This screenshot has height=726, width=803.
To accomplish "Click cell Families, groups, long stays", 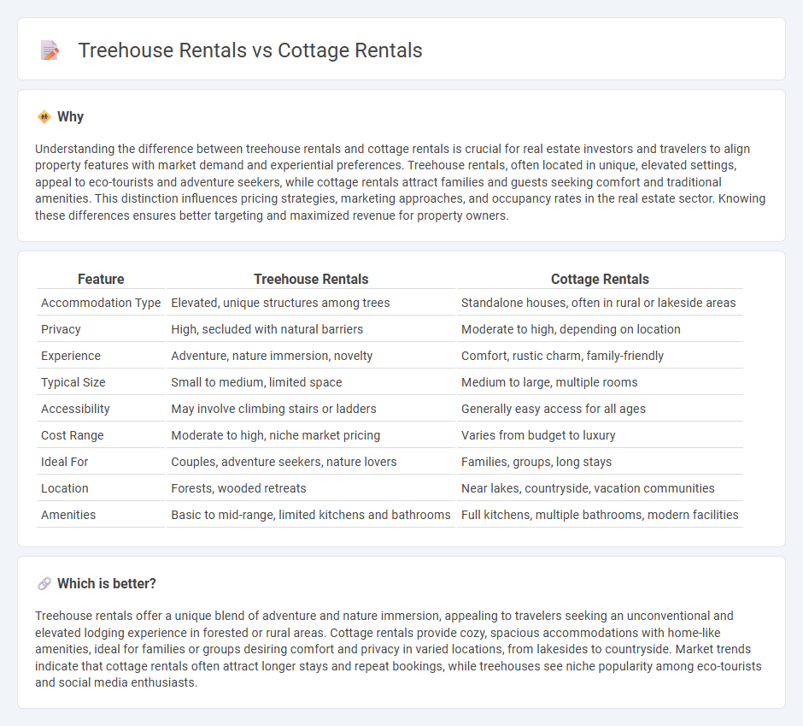I will 536,462.
